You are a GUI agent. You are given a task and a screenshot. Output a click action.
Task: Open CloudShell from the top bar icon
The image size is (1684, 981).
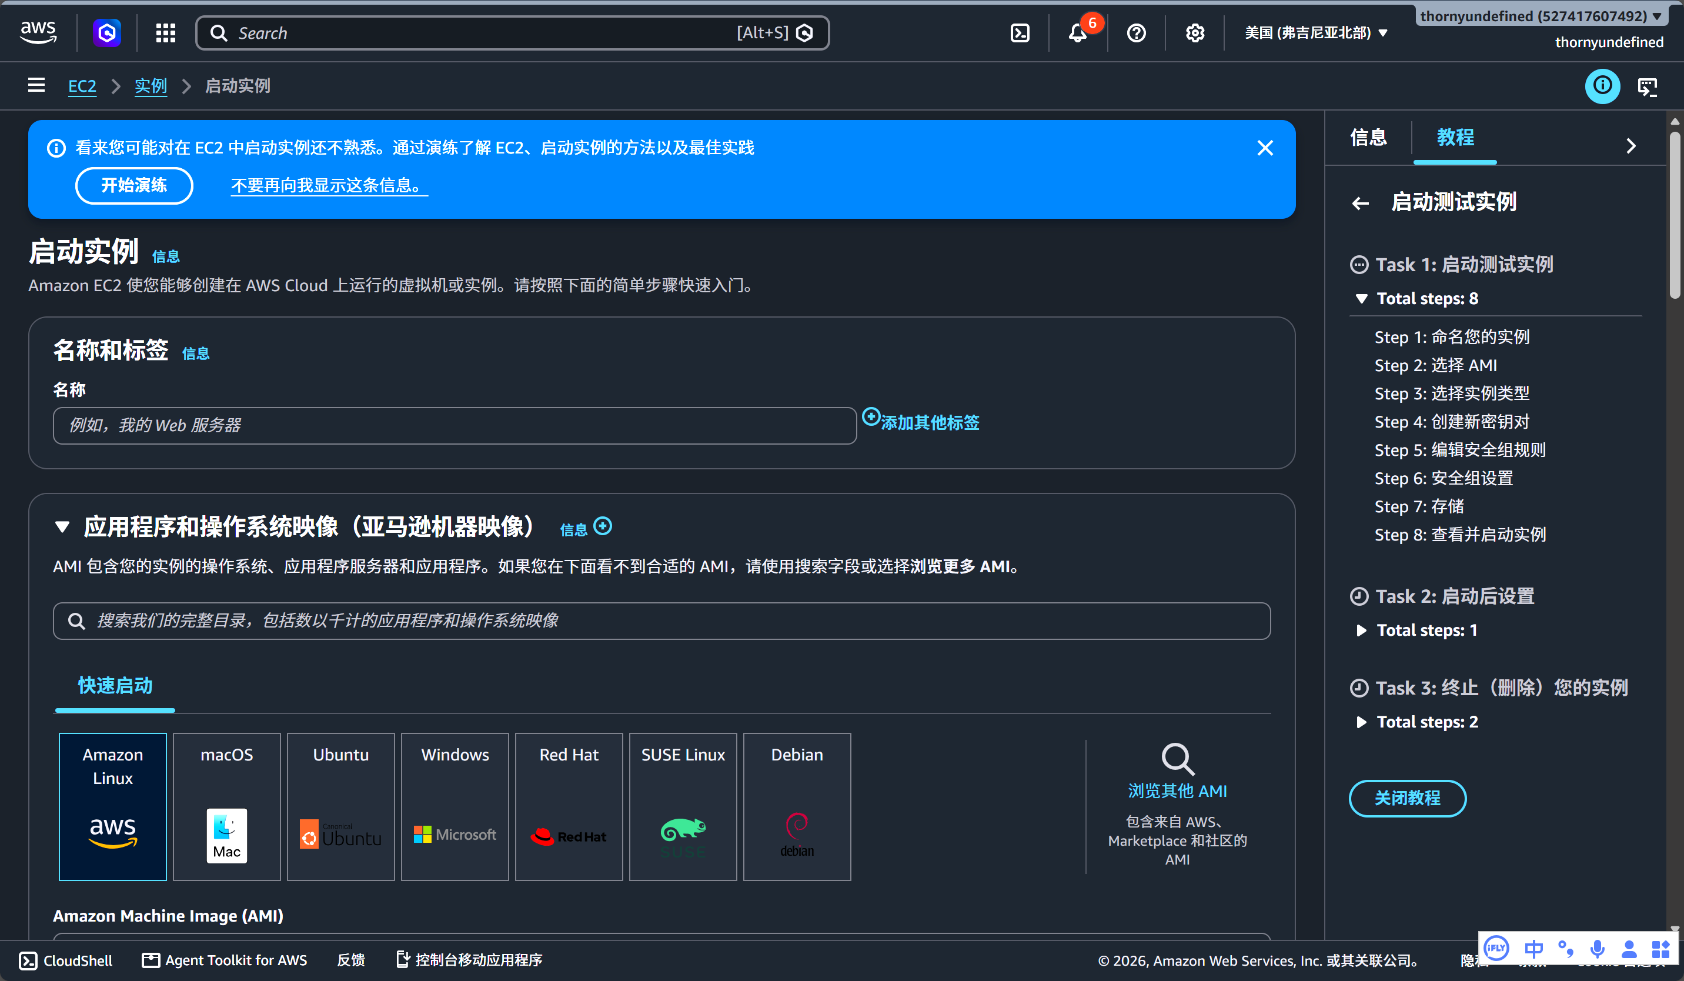[x=1020, y=33]
